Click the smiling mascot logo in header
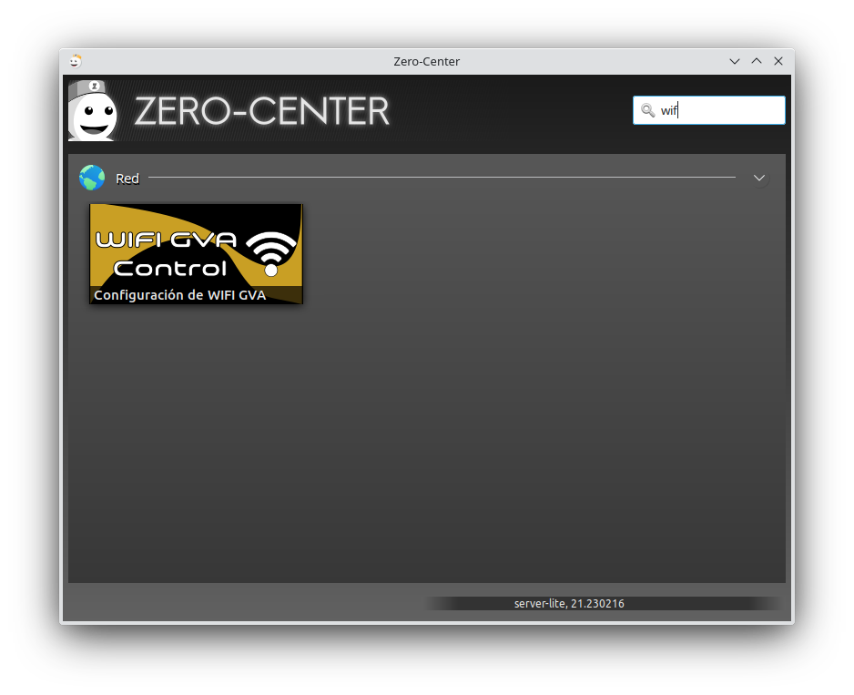Viewport: 854px width, 695px height. pos(93,112)
